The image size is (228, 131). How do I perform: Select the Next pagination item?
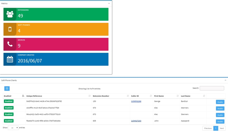click(x=222, y=128)
